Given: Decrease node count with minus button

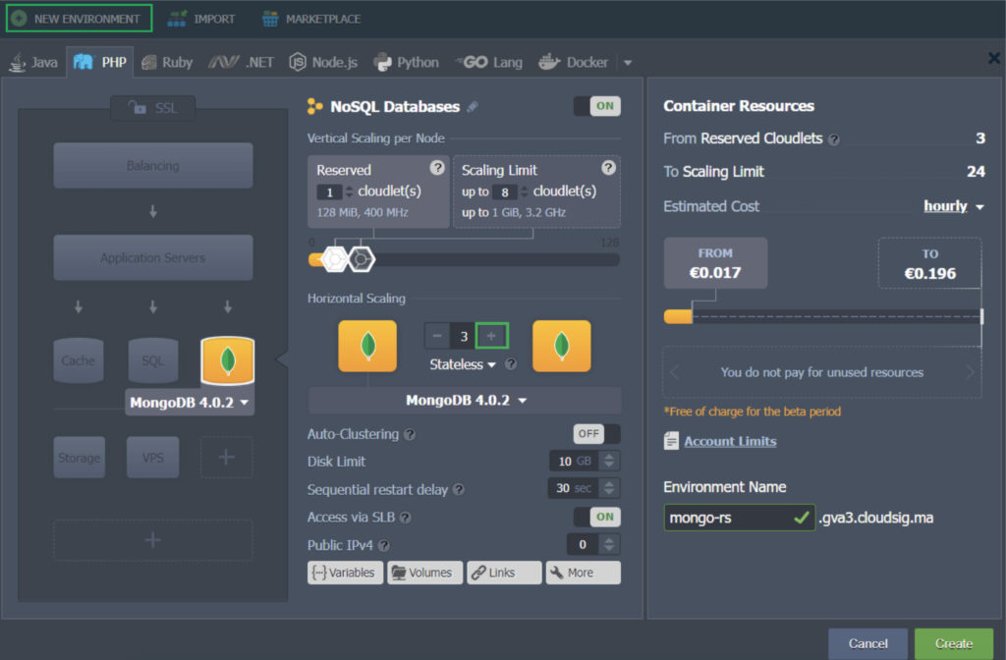Looking at the screenshot, I should coord(437,336).
